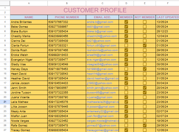
Task: Check Member box for Nicole Vargas
Action: (x=126, y=121)
